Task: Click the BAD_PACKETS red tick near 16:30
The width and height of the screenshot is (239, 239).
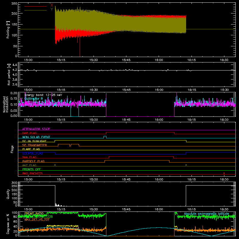Action: pos(224,173)
